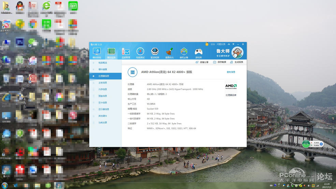The width and height of the screenshot is (336, 189).
Task: Share to Weibo via 微博分享
Action: click(x=202, y=62)
